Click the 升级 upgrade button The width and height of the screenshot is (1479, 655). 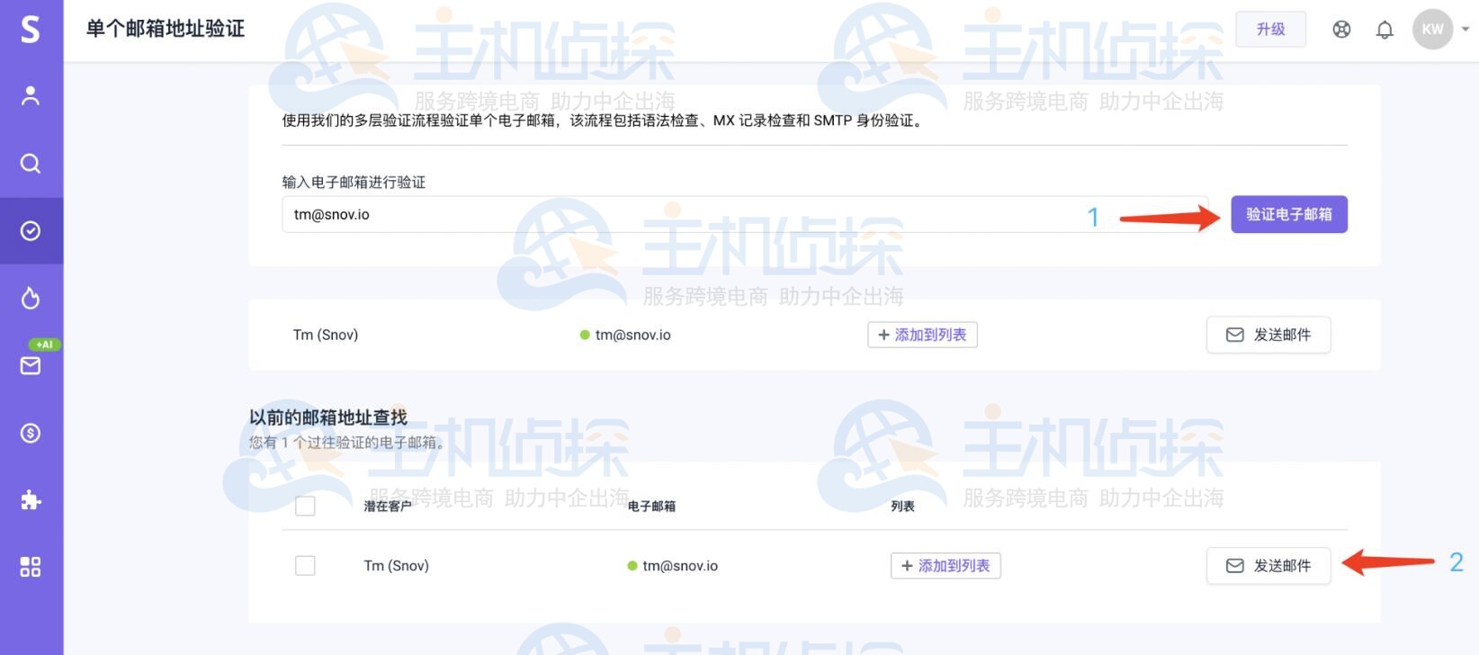1270,29
